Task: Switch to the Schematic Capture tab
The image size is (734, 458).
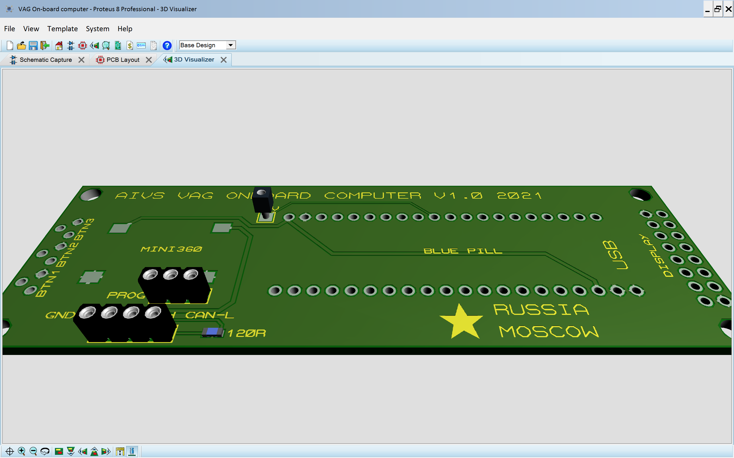Action: pyautogui.click(x=46, y=60)
